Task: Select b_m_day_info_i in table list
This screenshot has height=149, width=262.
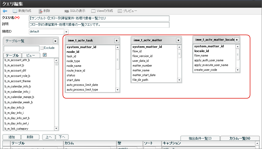Action: (x=14, y=113)
